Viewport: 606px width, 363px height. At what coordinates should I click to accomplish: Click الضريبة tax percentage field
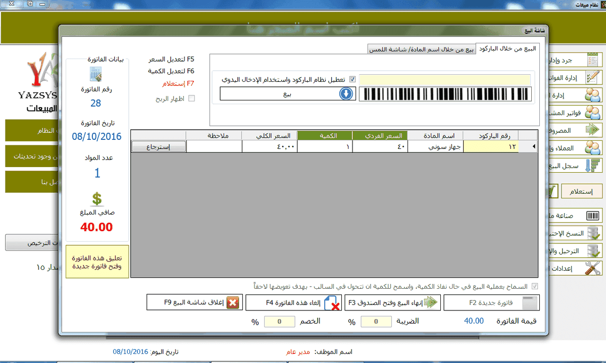376,322
